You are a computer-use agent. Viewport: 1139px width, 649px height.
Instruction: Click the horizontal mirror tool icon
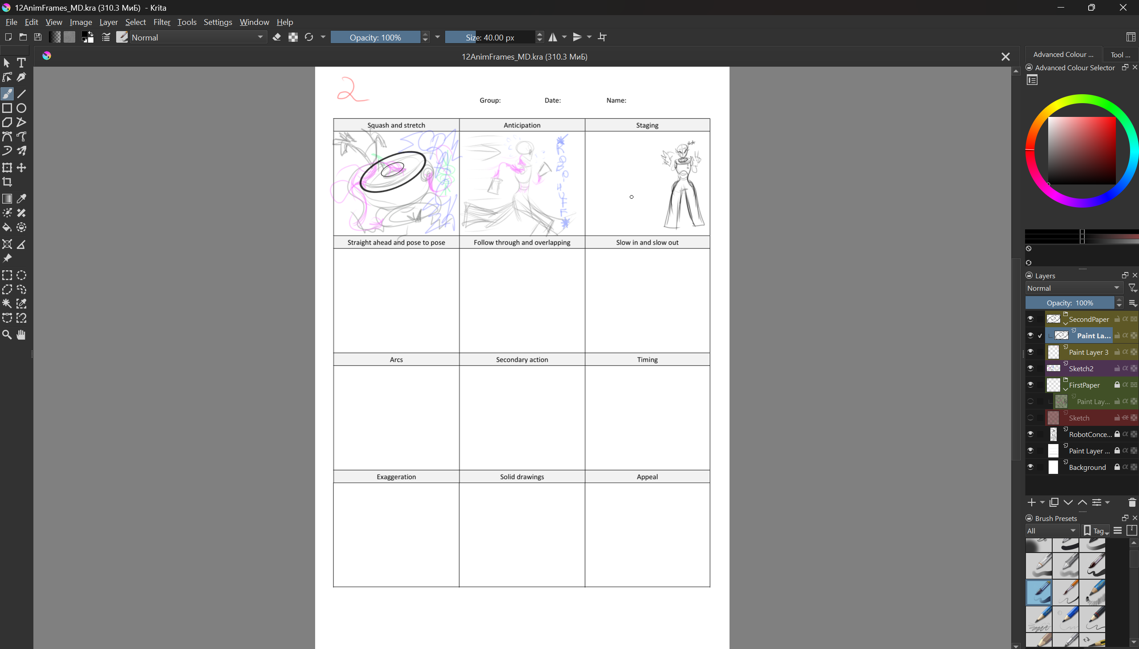point(553,37)
